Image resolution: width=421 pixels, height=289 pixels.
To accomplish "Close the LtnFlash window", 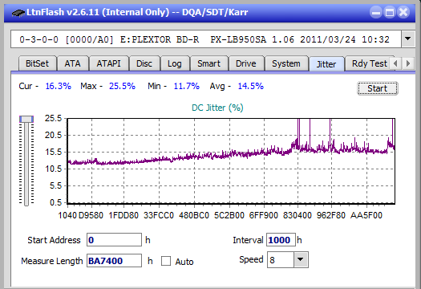I will (403, 12).
